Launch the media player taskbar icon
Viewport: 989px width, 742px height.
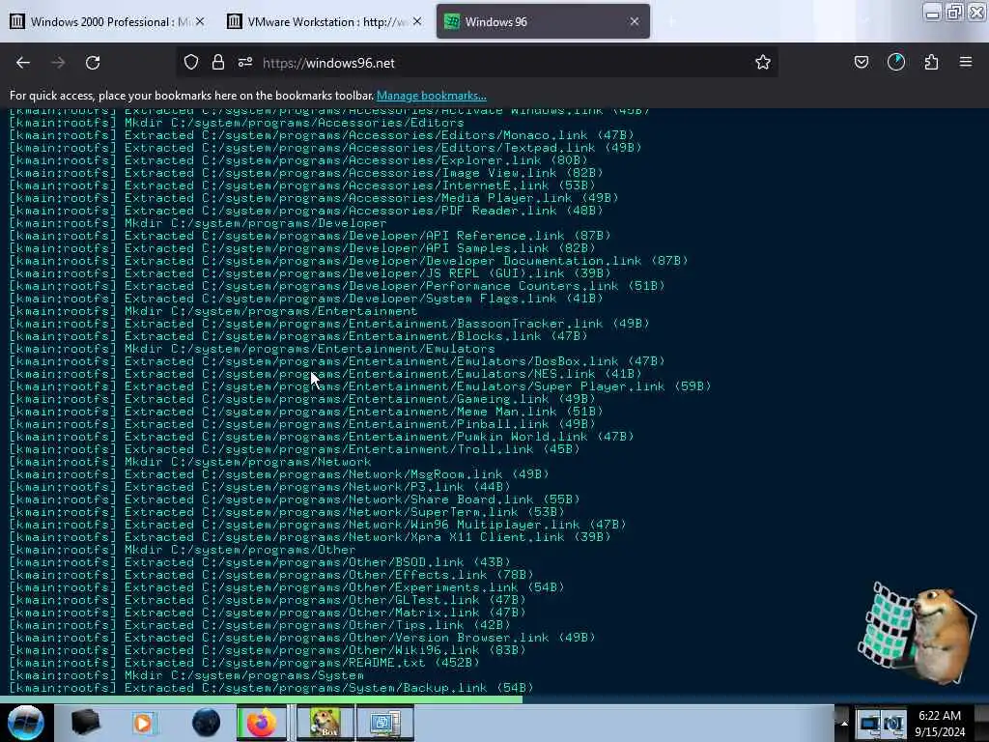[144, 723]
